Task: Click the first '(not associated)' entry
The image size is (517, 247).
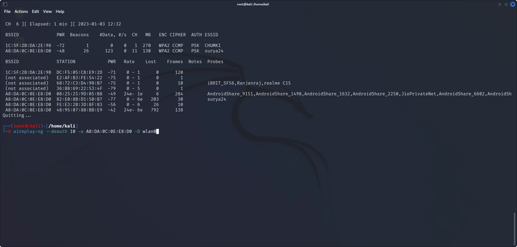Action: [x=27, y=77]
